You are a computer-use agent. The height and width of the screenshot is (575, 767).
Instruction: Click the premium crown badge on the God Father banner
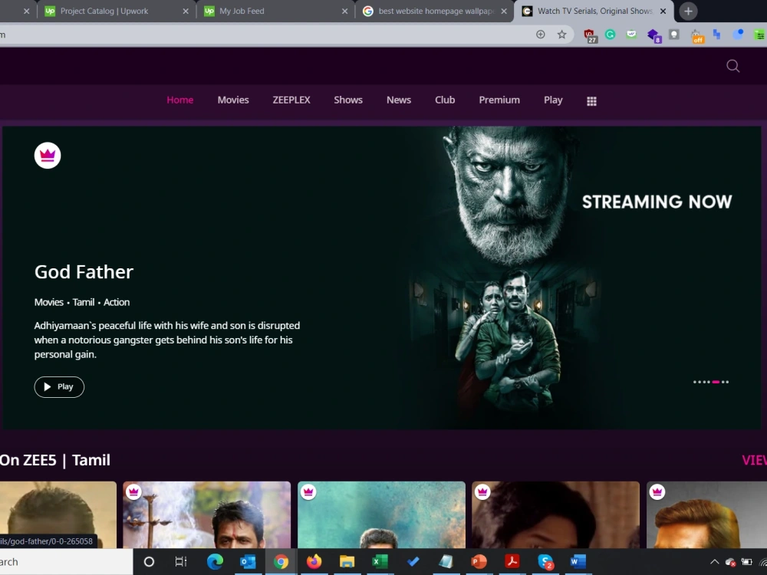[x=48, y=156]
